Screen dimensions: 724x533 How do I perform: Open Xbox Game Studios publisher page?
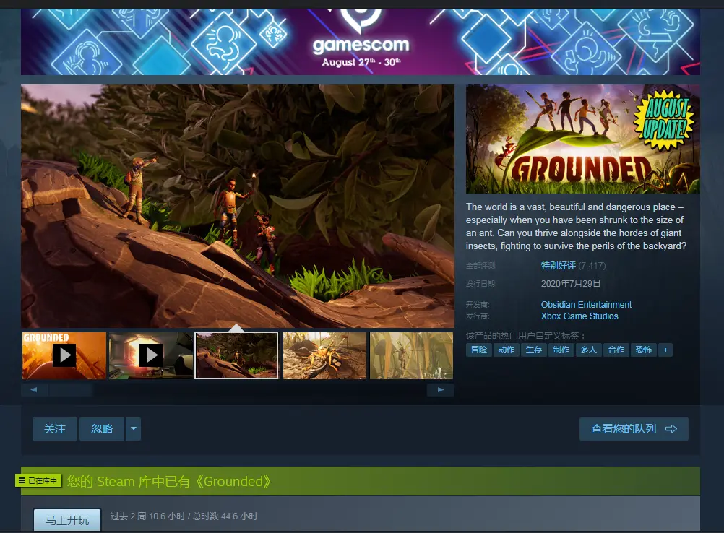[579, 316]
